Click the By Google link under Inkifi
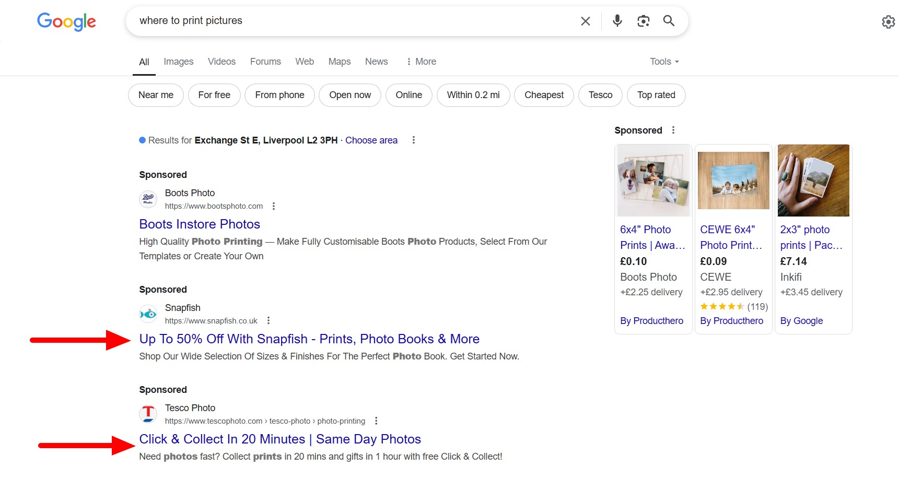The height and width of the screenshot is (480, 899). [801, 321]
